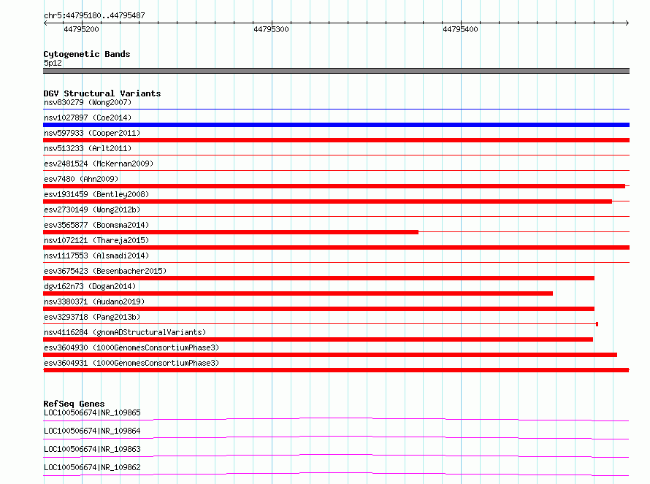This screenshot has width=650, height=484.
Task: Open variant esv2730149 (Wong2012b)
Action: [x=92, y=210]
